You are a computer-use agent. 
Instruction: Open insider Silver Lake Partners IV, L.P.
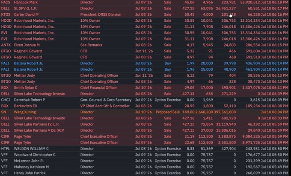pos(36,124)
